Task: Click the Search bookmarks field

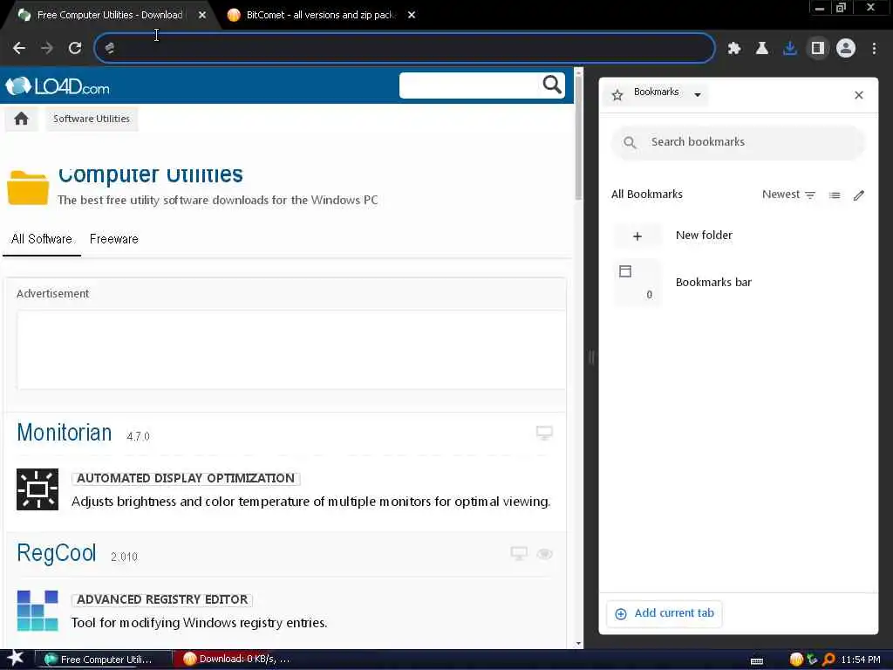Action: [738, 142]
